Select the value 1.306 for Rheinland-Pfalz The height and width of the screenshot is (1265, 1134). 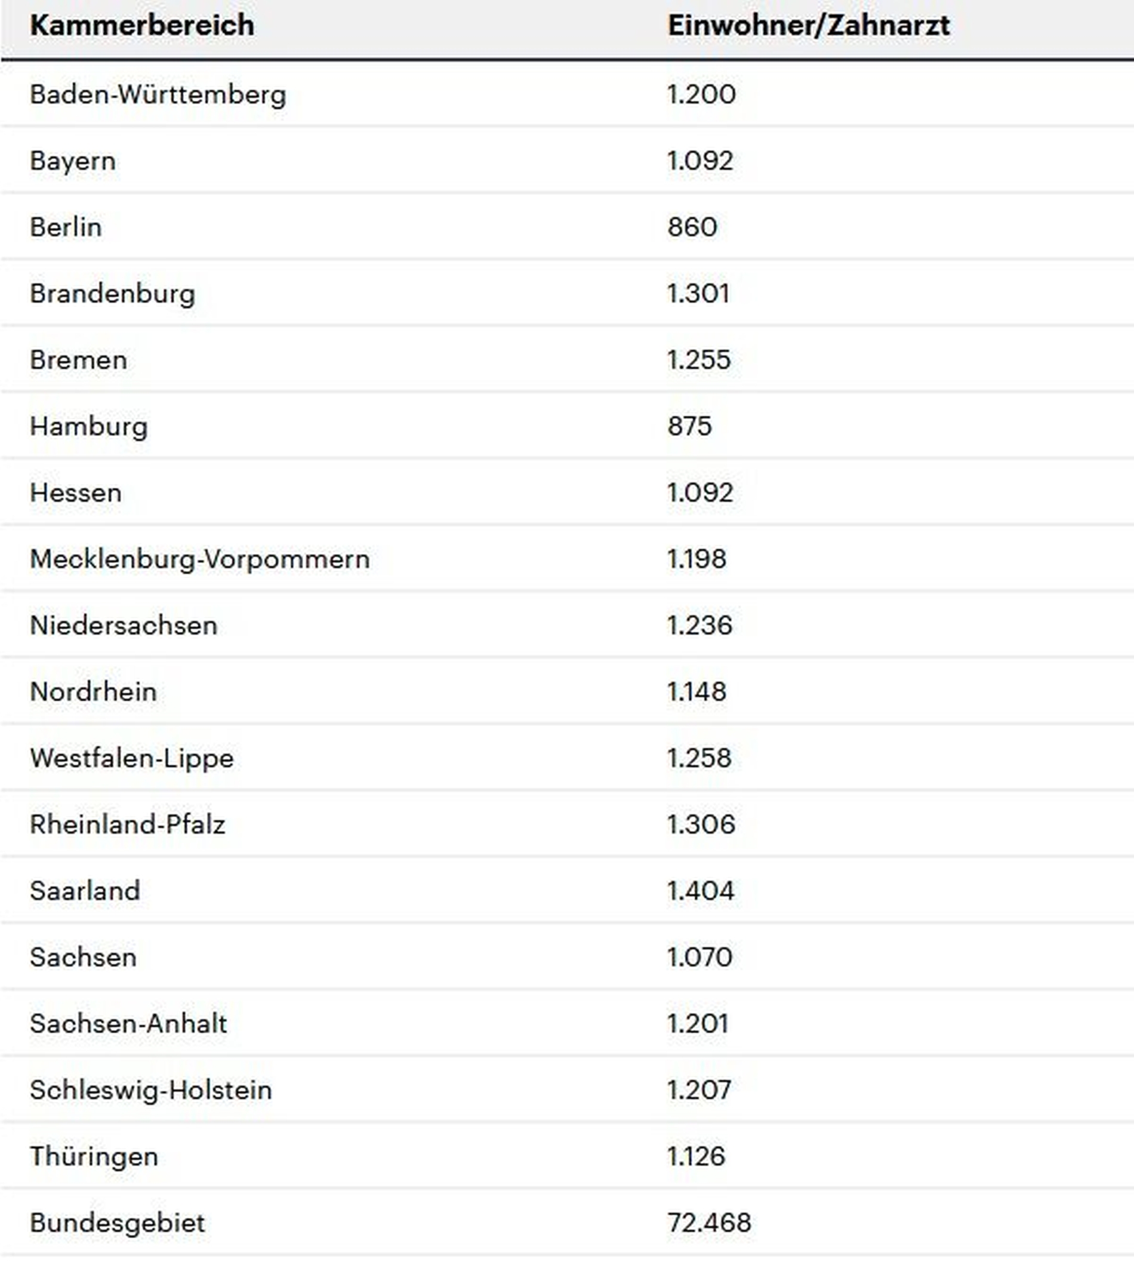[x=701, y=825]
